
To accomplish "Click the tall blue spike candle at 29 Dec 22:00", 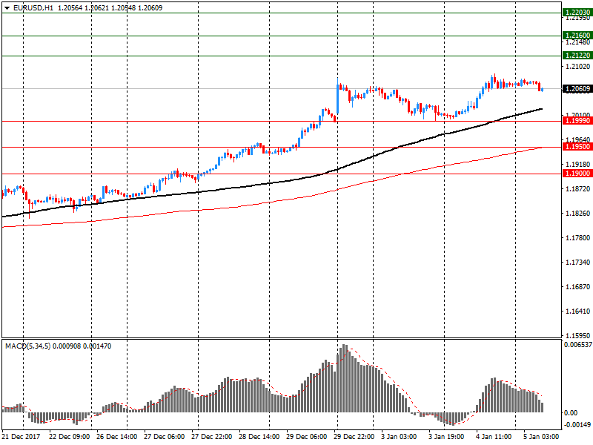I will point(338,99).
